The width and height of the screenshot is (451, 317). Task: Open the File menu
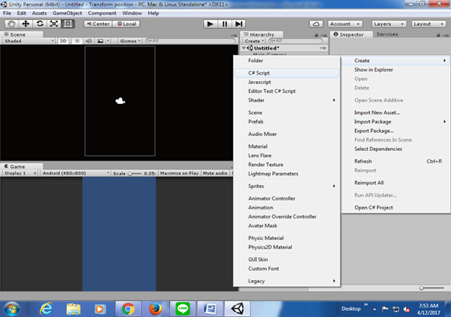coord(7,13)
